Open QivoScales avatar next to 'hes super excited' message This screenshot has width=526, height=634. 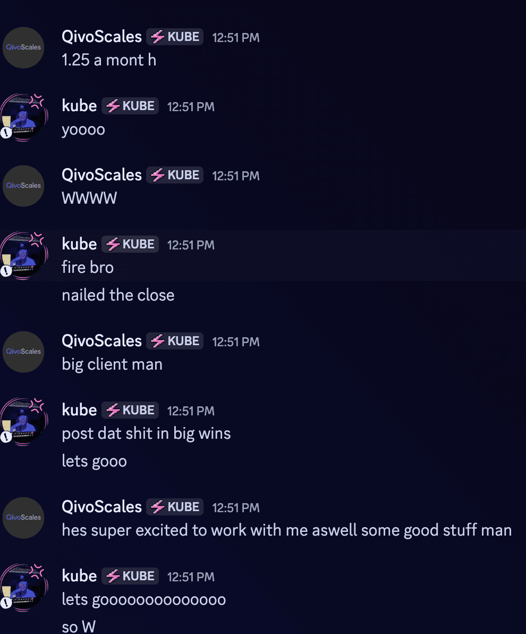23,518
